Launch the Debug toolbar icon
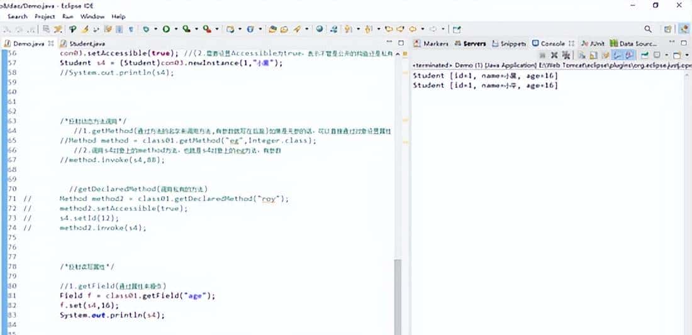 (146, 29)
